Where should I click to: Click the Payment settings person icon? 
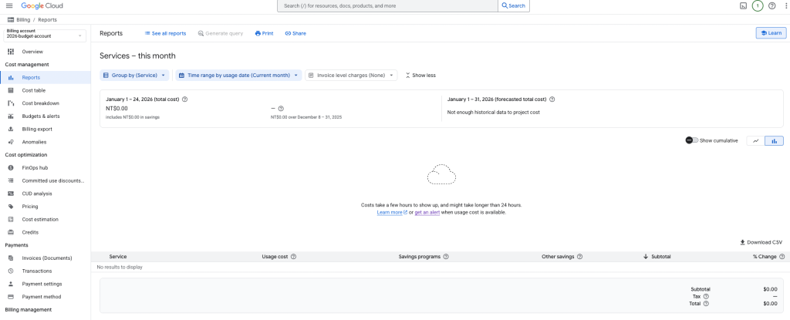coord(11,284)
